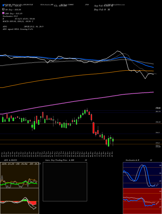Click the 'Avg Vol' value text
Viewport: 162px width, 214px height.
pos(104,6)
